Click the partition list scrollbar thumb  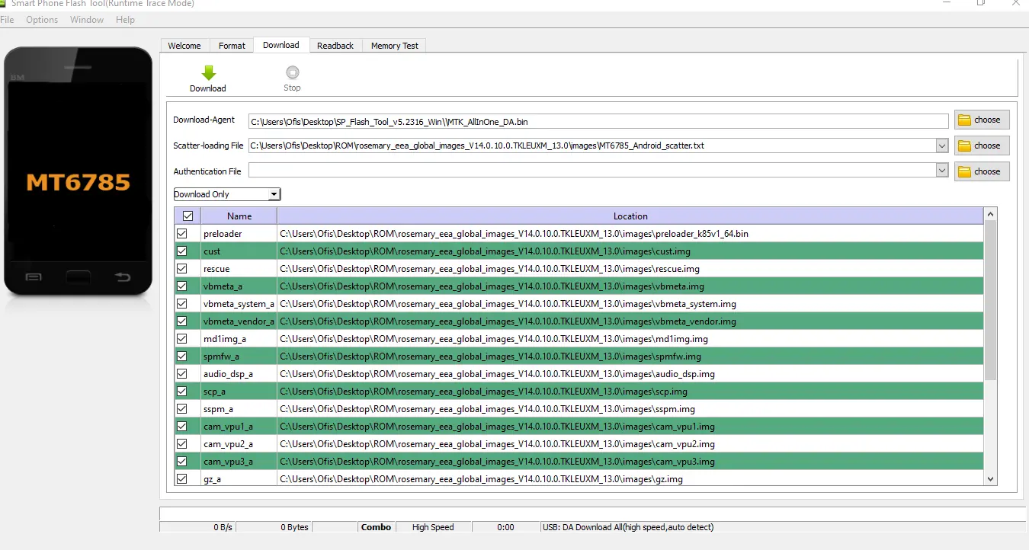point(991,300)
